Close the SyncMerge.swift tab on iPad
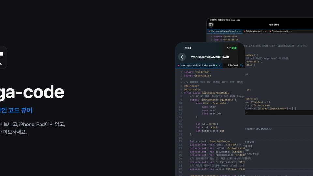This screenshot has height=176, width=313. pyautogui.click(x=291, y=31)
